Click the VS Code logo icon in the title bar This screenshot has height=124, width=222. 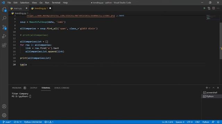point(3,2)
